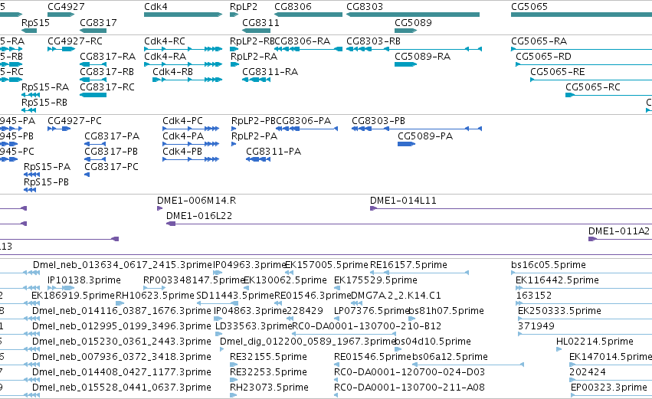Select EST IP10138.3prime
Image resolution: width=652 pixels, height=399 pixels.
(x=84, y=280)
